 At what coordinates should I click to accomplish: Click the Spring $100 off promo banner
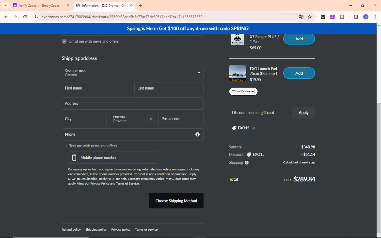click(x=188, y=28)
